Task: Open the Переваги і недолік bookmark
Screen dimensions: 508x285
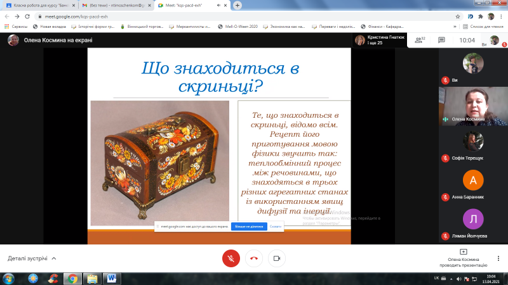Action: tap(333, 27)
